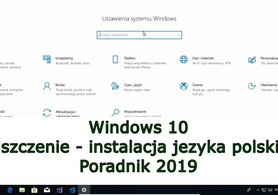This screenshot has width=278, height=195.
Task: Click the volume speaker tray icon
Action: point(270,190)
